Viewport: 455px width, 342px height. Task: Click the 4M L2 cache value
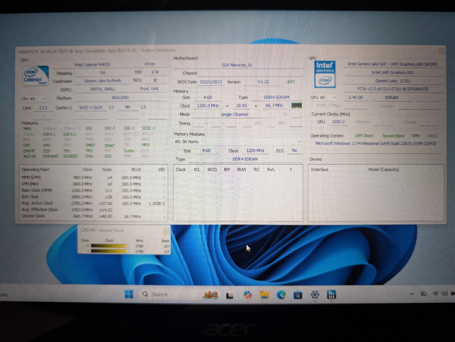pos(128,107)
